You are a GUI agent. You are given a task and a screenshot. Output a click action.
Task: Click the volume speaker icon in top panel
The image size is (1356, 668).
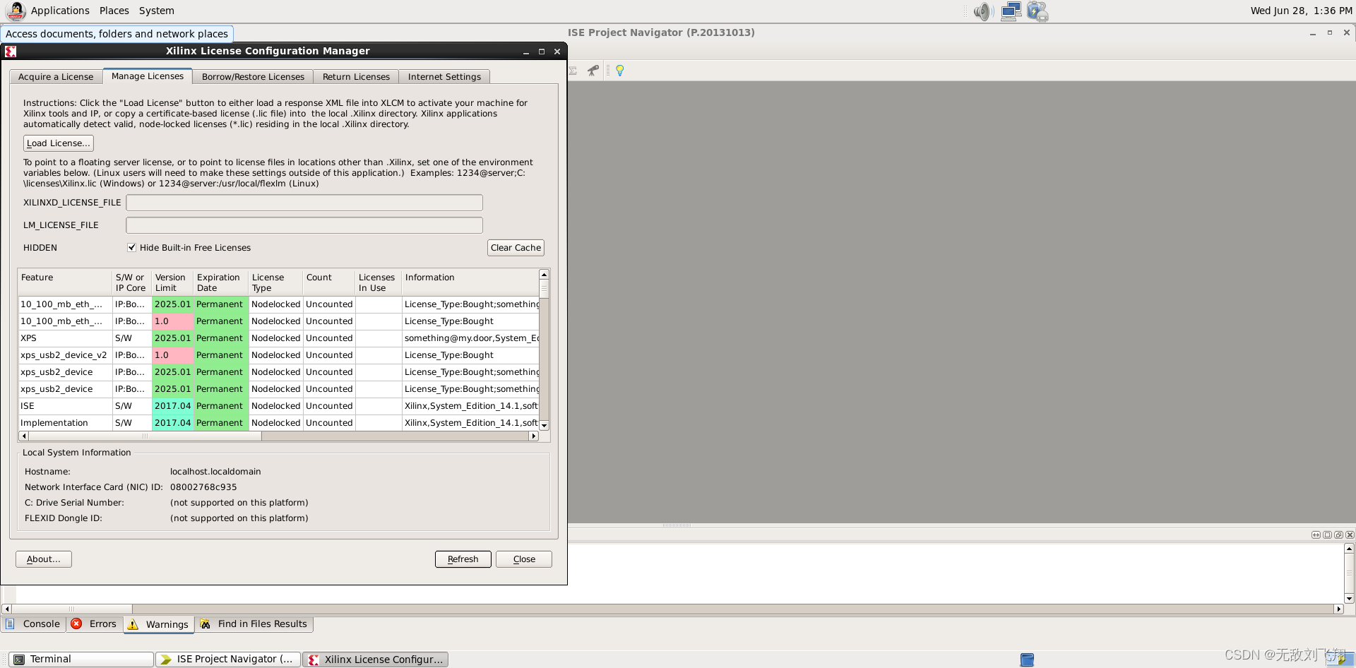click(x=983, y=11)
